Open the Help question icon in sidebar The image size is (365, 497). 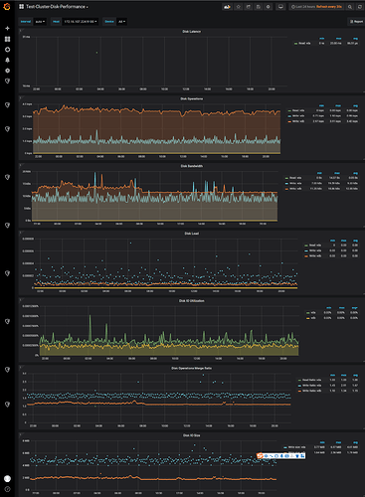pyautogui.click(x=7, y=489)
